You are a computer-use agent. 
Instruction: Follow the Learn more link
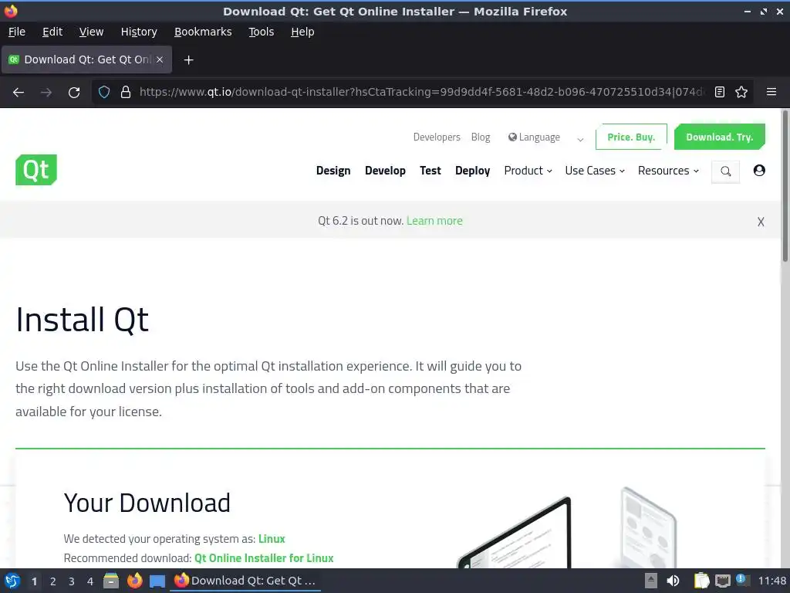(434, 221)
